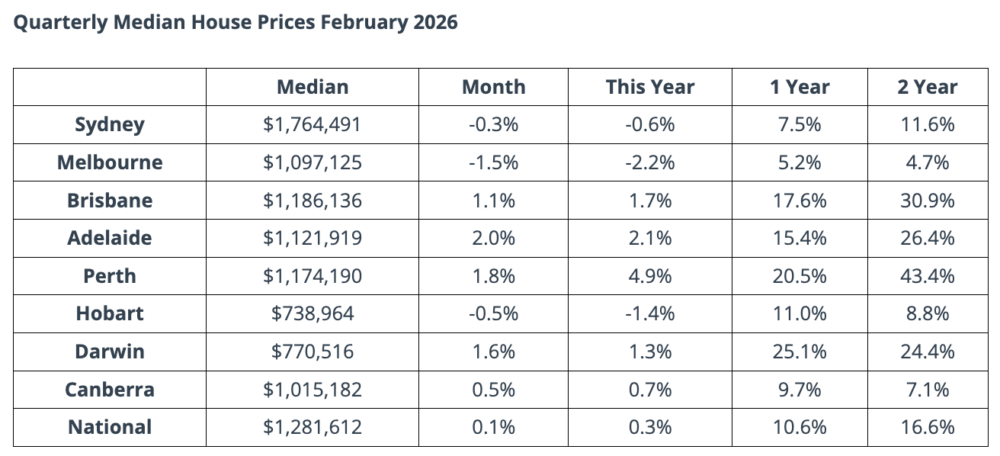The image size is (1000, 456).
Task: Select the Perth row label
Action: tap(110, 276)
